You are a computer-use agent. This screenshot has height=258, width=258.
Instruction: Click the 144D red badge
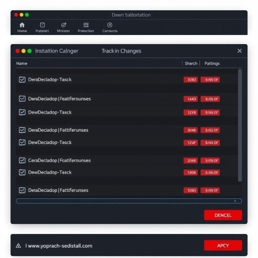point(191,99)
